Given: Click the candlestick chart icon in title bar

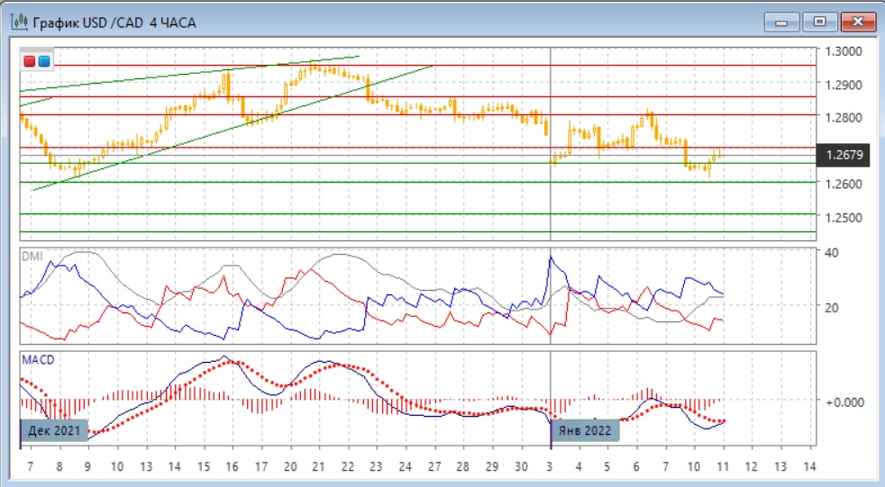Looking at the screenshot, I should 18,21.
